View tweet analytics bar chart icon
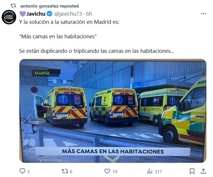 [150, 171]
